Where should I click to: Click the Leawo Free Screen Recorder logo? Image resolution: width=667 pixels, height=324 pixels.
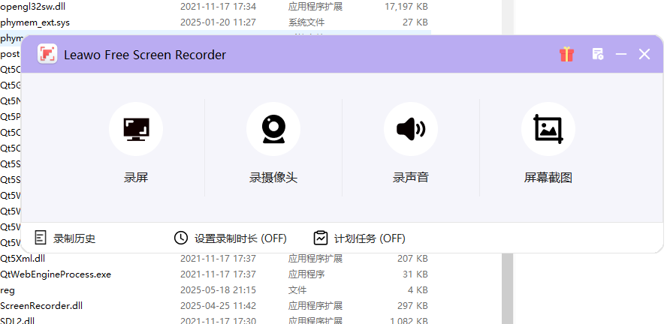coord(47,54)
